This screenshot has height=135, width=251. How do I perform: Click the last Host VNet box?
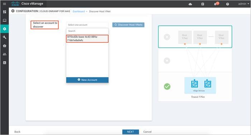[222, 37]
